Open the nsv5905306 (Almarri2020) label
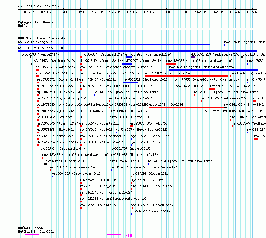 click(58, 123)
